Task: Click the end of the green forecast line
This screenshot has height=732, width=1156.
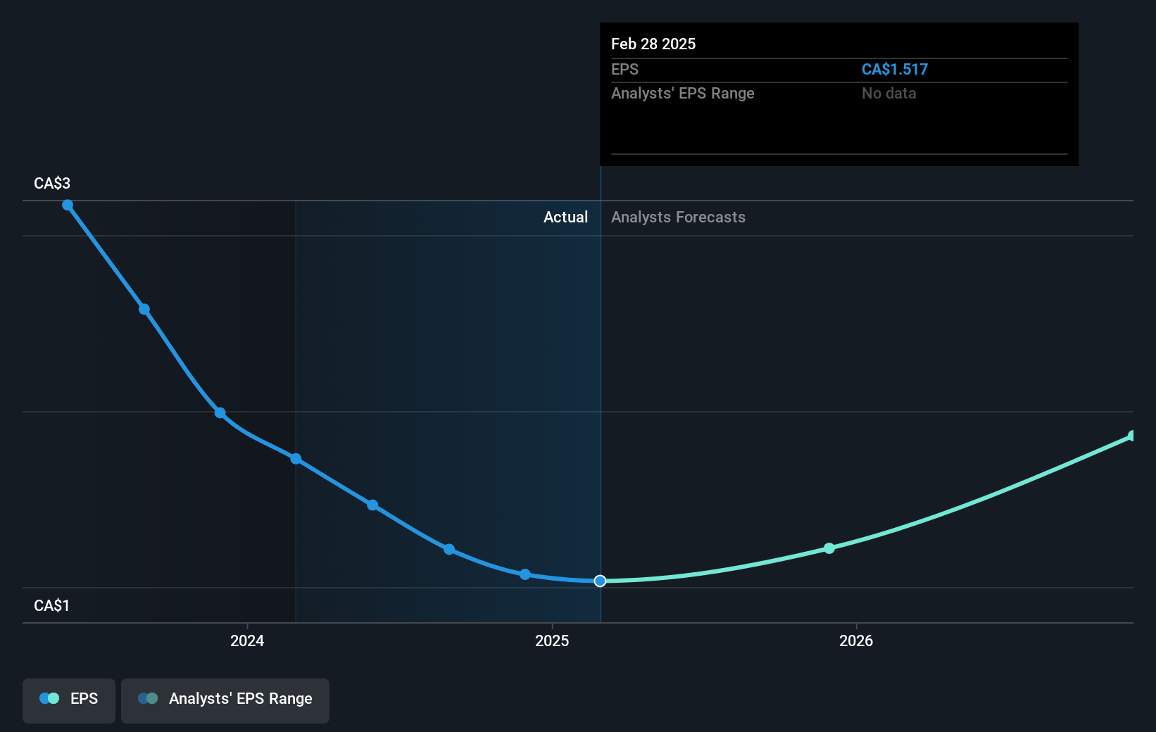Action: click(x=1130, y=436)
